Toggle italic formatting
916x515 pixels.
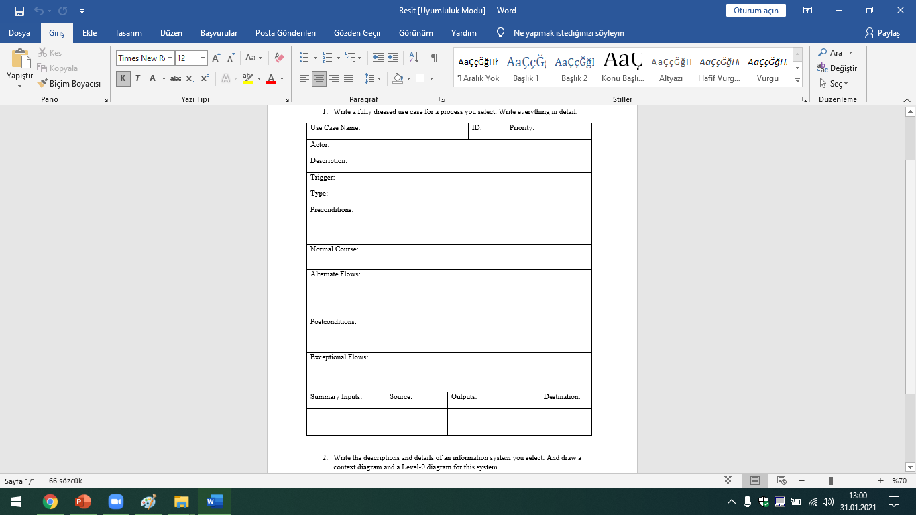point(136,79)
